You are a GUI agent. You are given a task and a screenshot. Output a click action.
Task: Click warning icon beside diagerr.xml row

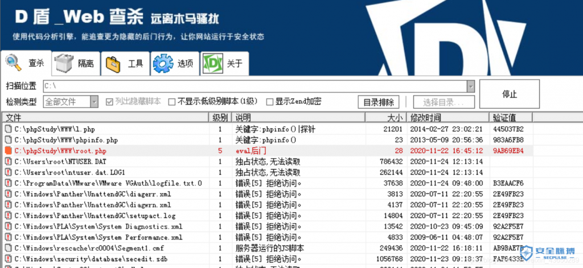tap(8, 194)
